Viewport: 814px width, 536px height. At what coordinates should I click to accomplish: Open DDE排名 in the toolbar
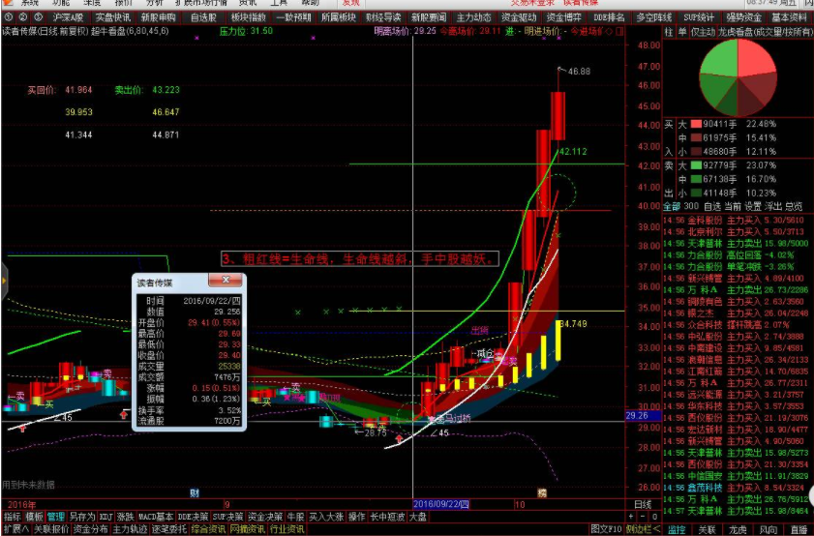click(609, 17)
